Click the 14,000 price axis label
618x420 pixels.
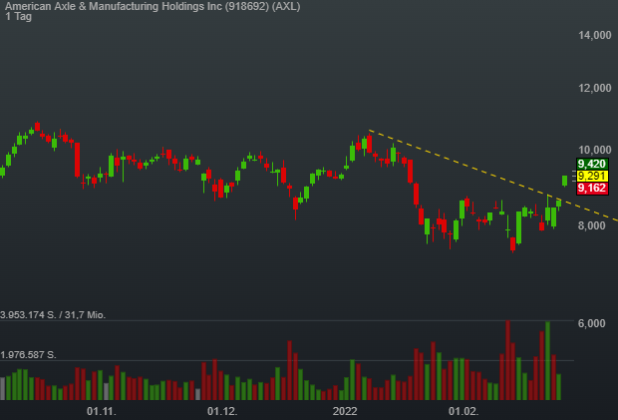(595, 35)
